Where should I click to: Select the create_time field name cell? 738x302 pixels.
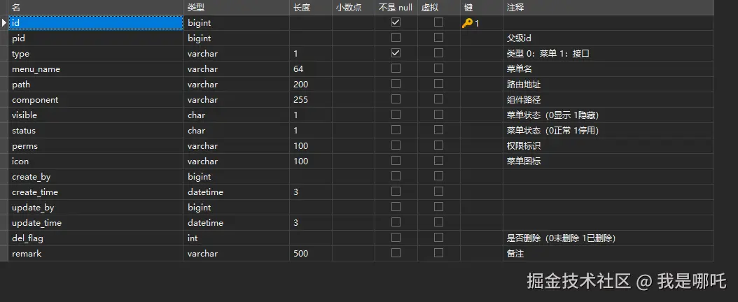click(x=96, y=192)
